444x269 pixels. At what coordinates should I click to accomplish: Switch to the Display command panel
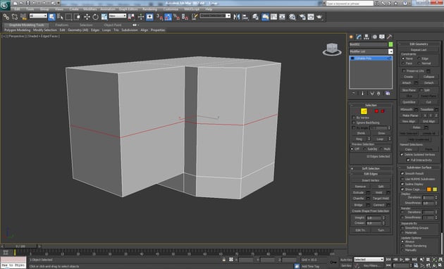click(382, 37)
